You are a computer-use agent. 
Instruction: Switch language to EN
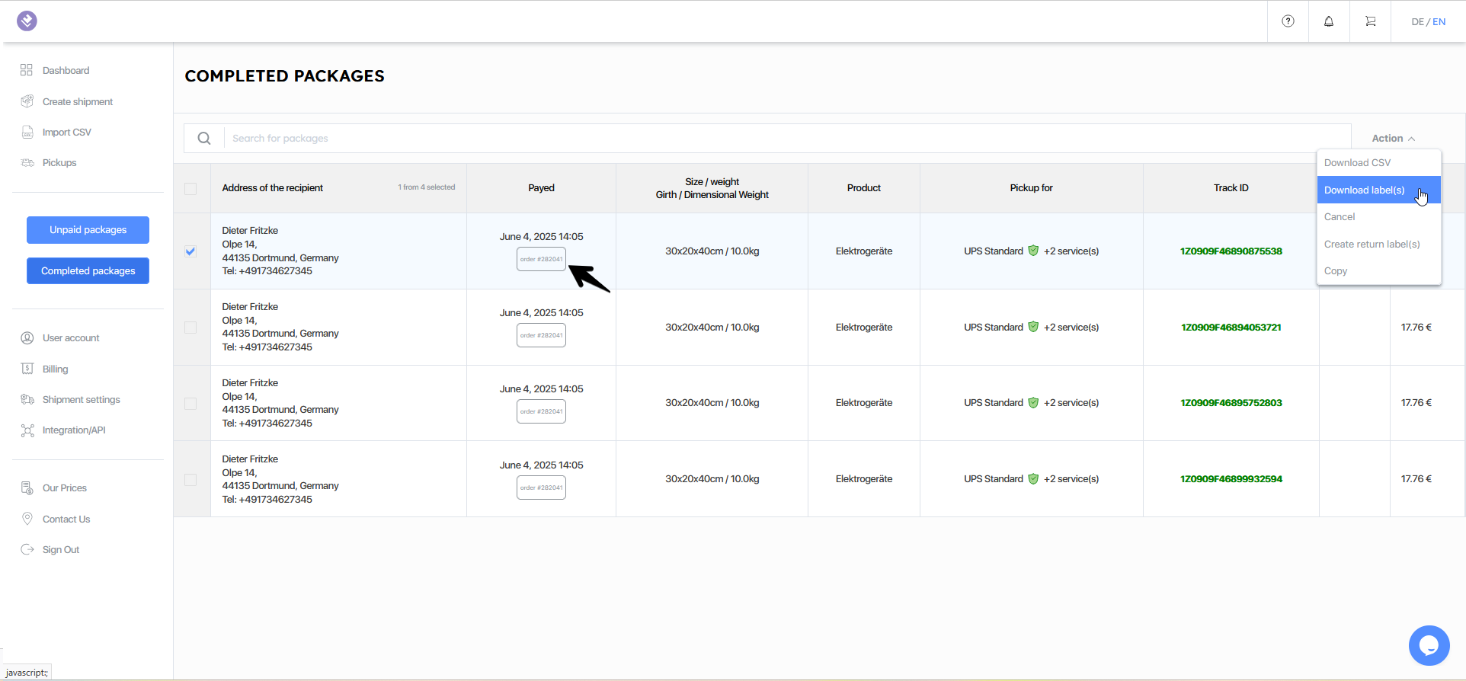pyautogui.click(x=1439, y=21)
